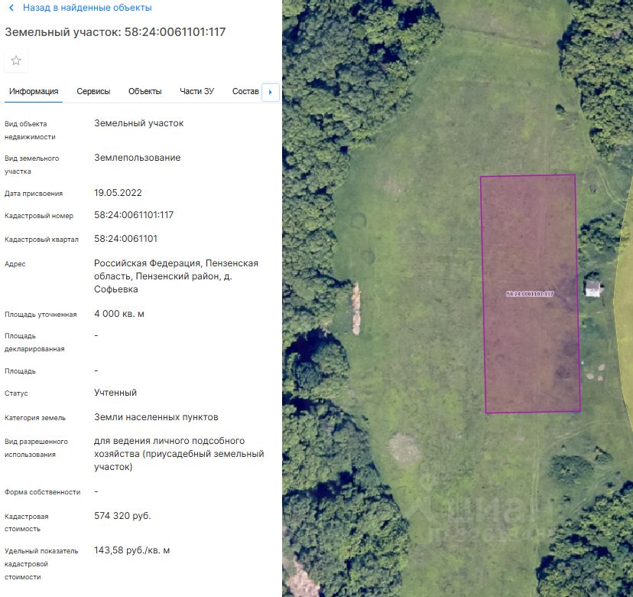Click the 'Площадь уточненная' label
This screenshot has width=633, height=597.
coord(41,315)
